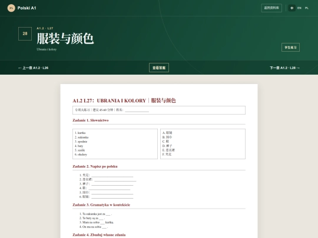Click word '1. kurtka'
This screenshot has height=238, width=318.
tap(80, 133)
